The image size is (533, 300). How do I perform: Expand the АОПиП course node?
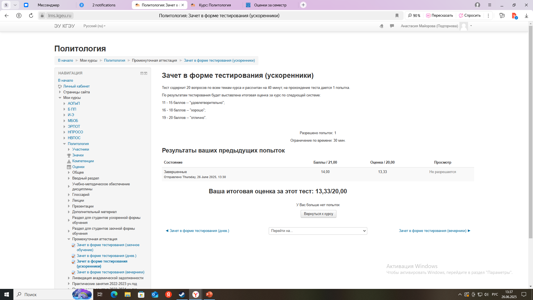(x=64, y=104)
